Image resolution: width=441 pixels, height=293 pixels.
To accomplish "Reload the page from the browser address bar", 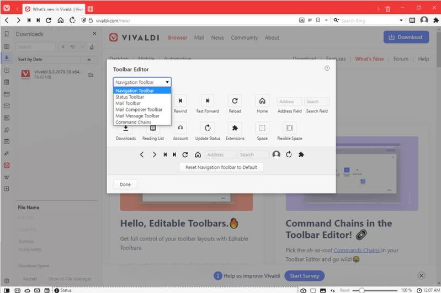I will tap(49, 20).
